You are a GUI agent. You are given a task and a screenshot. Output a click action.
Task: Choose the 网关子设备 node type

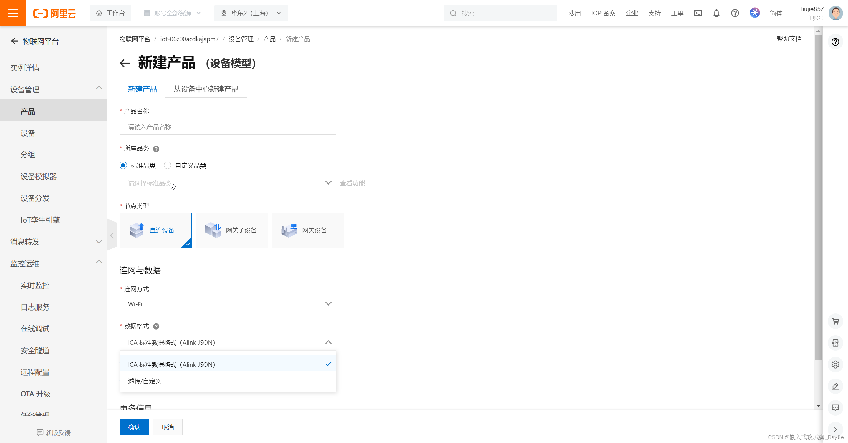tap(231, 230)
